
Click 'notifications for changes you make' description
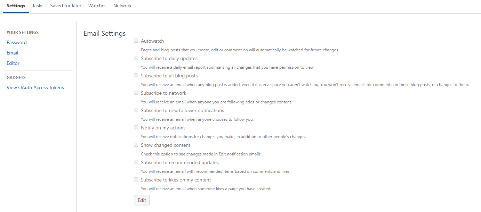(x=223, y=137)
